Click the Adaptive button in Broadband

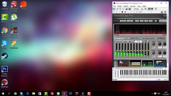pyautogui.click(x=119, y=42)
